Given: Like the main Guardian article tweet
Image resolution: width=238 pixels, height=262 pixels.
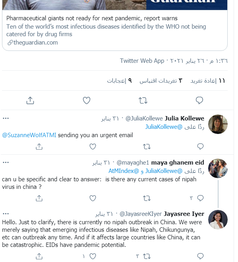Looking at the screenshot, I should point(87,101).
